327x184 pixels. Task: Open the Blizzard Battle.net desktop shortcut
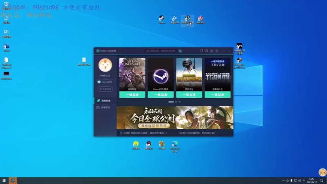pyautogui.click(x=175, y=19)
